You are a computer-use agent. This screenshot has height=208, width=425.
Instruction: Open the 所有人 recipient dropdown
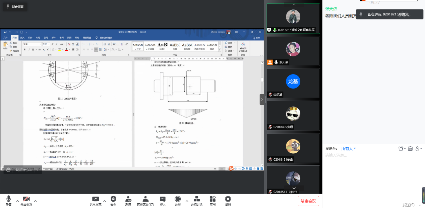pyautogui.click(x=349, y=149)
